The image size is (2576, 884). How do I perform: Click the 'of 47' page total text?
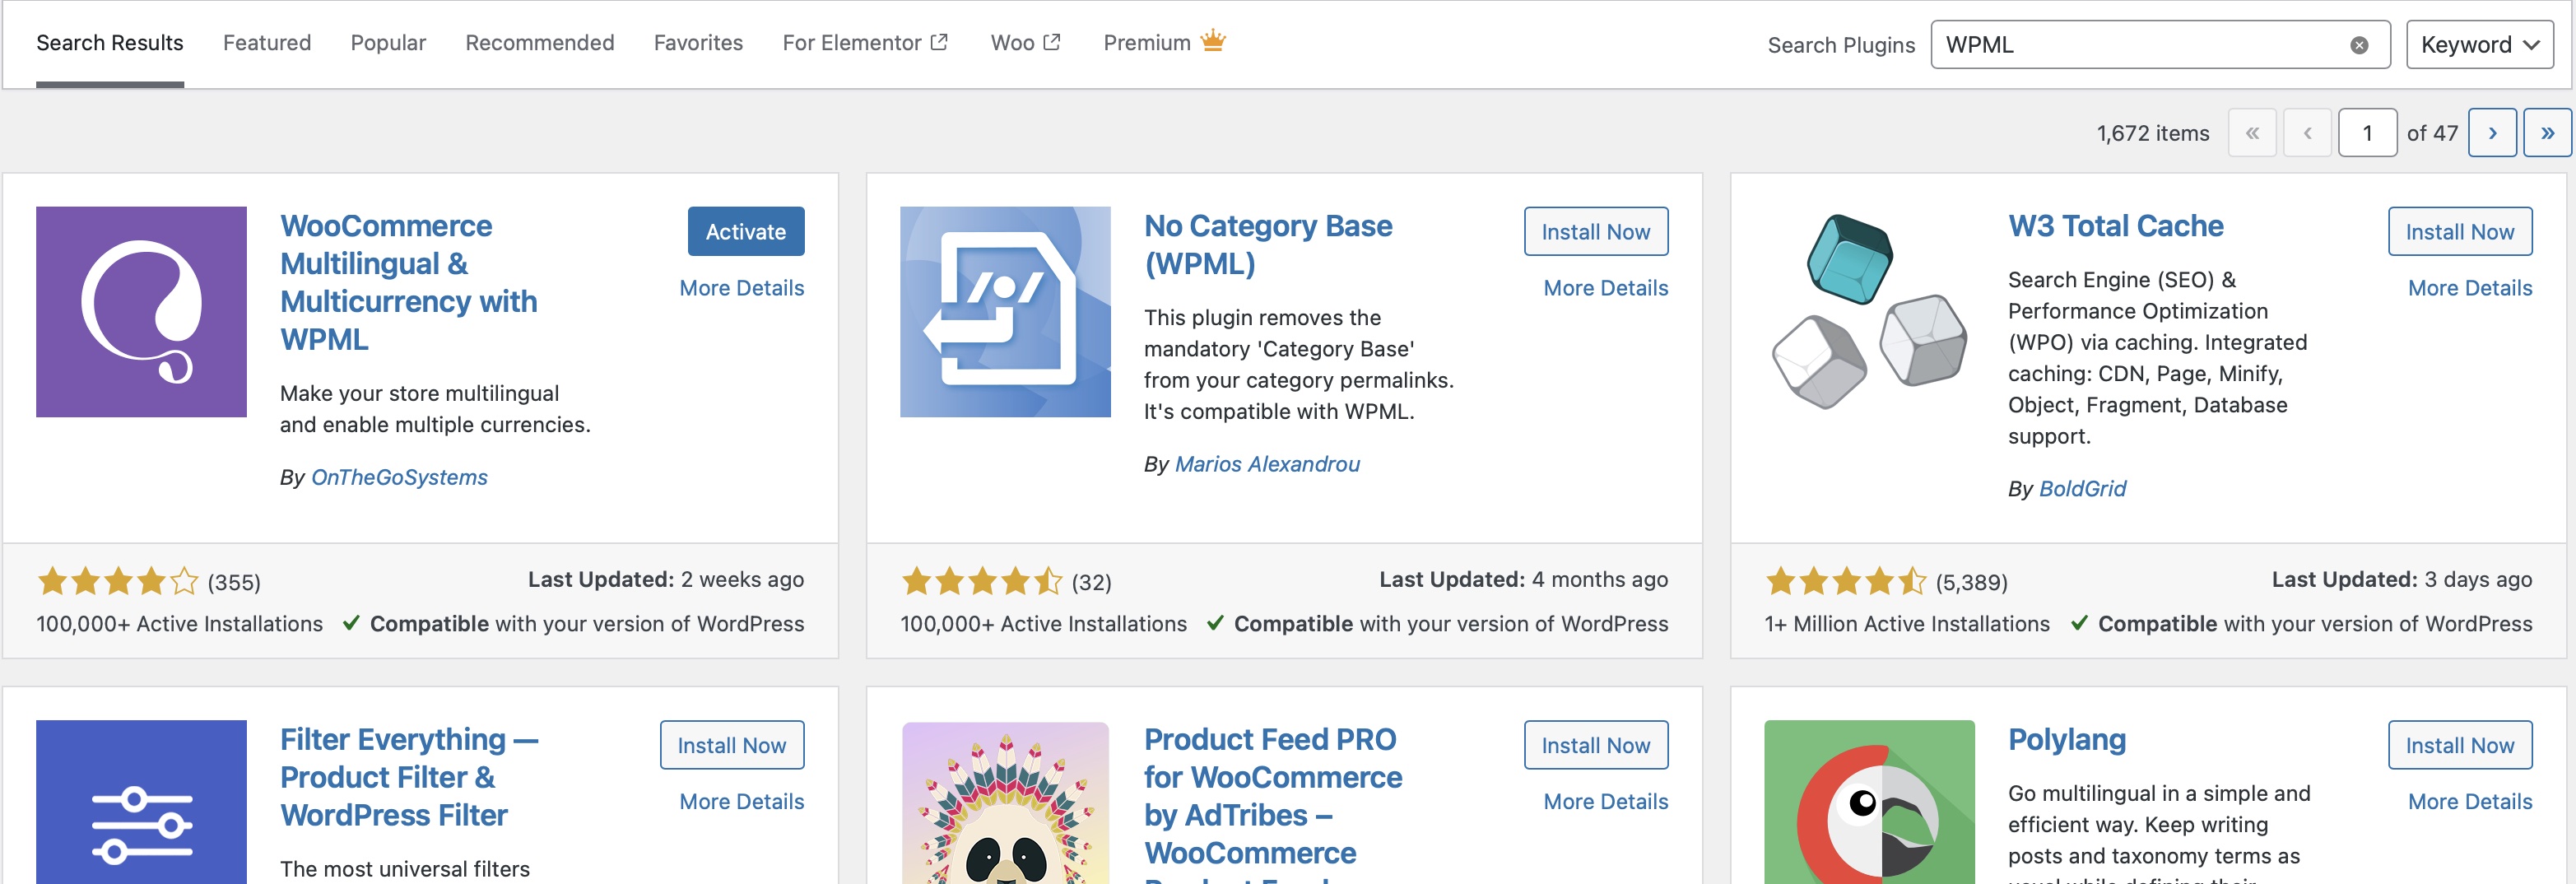pos(2432,133)
